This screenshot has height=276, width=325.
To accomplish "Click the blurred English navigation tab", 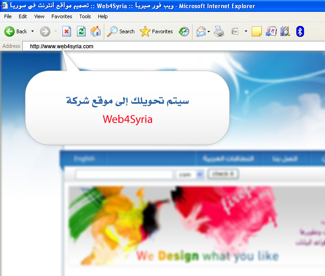I will click(84, 158).
